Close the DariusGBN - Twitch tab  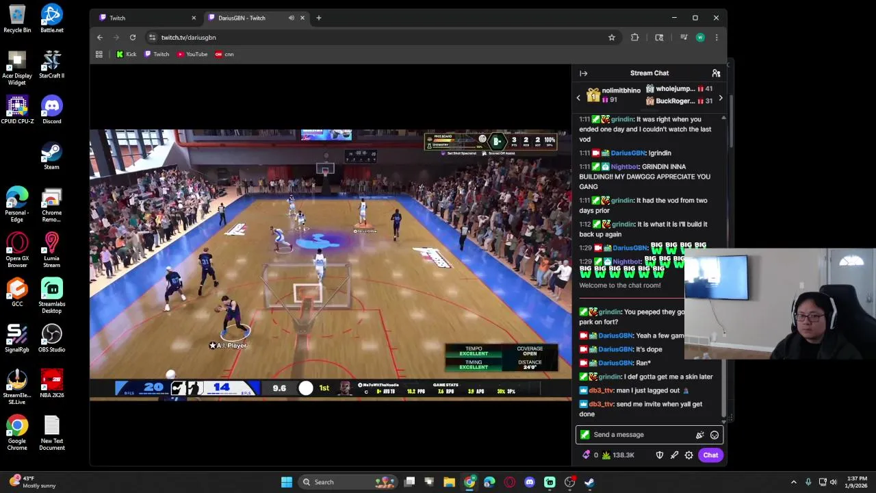click(x=302, y=18)
